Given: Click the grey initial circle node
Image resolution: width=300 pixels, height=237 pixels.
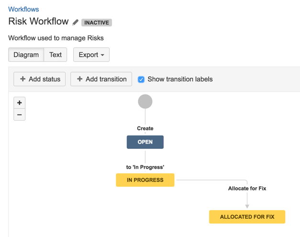Looking at the screenshot, I should [x=145, y=102].
